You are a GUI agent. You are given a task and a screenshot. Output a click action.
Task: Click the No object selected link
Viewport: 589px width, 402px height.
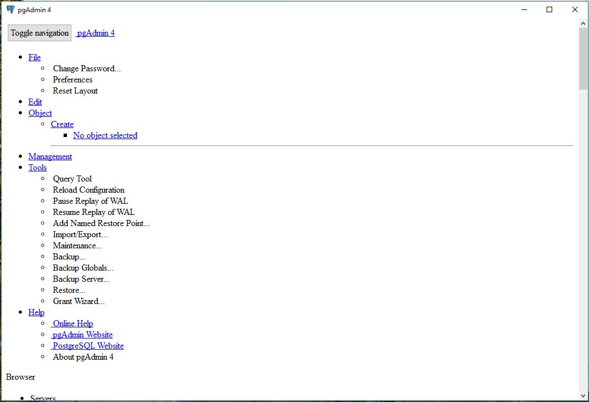click(105, 135)
